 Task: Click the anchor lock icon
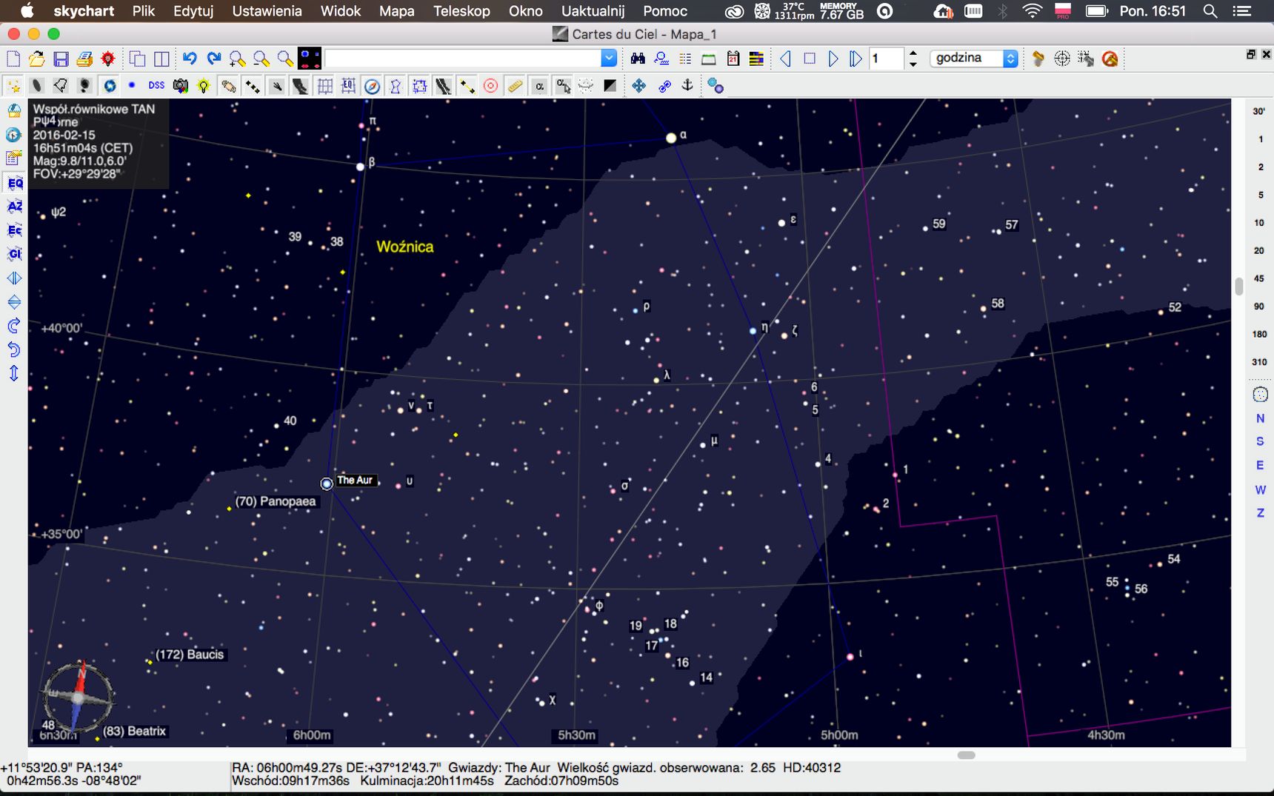click(687, 86)
